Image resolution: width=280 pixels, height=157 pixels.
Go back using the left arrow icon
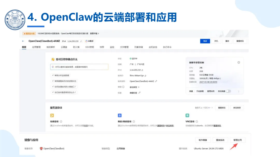tap(23, 41)
